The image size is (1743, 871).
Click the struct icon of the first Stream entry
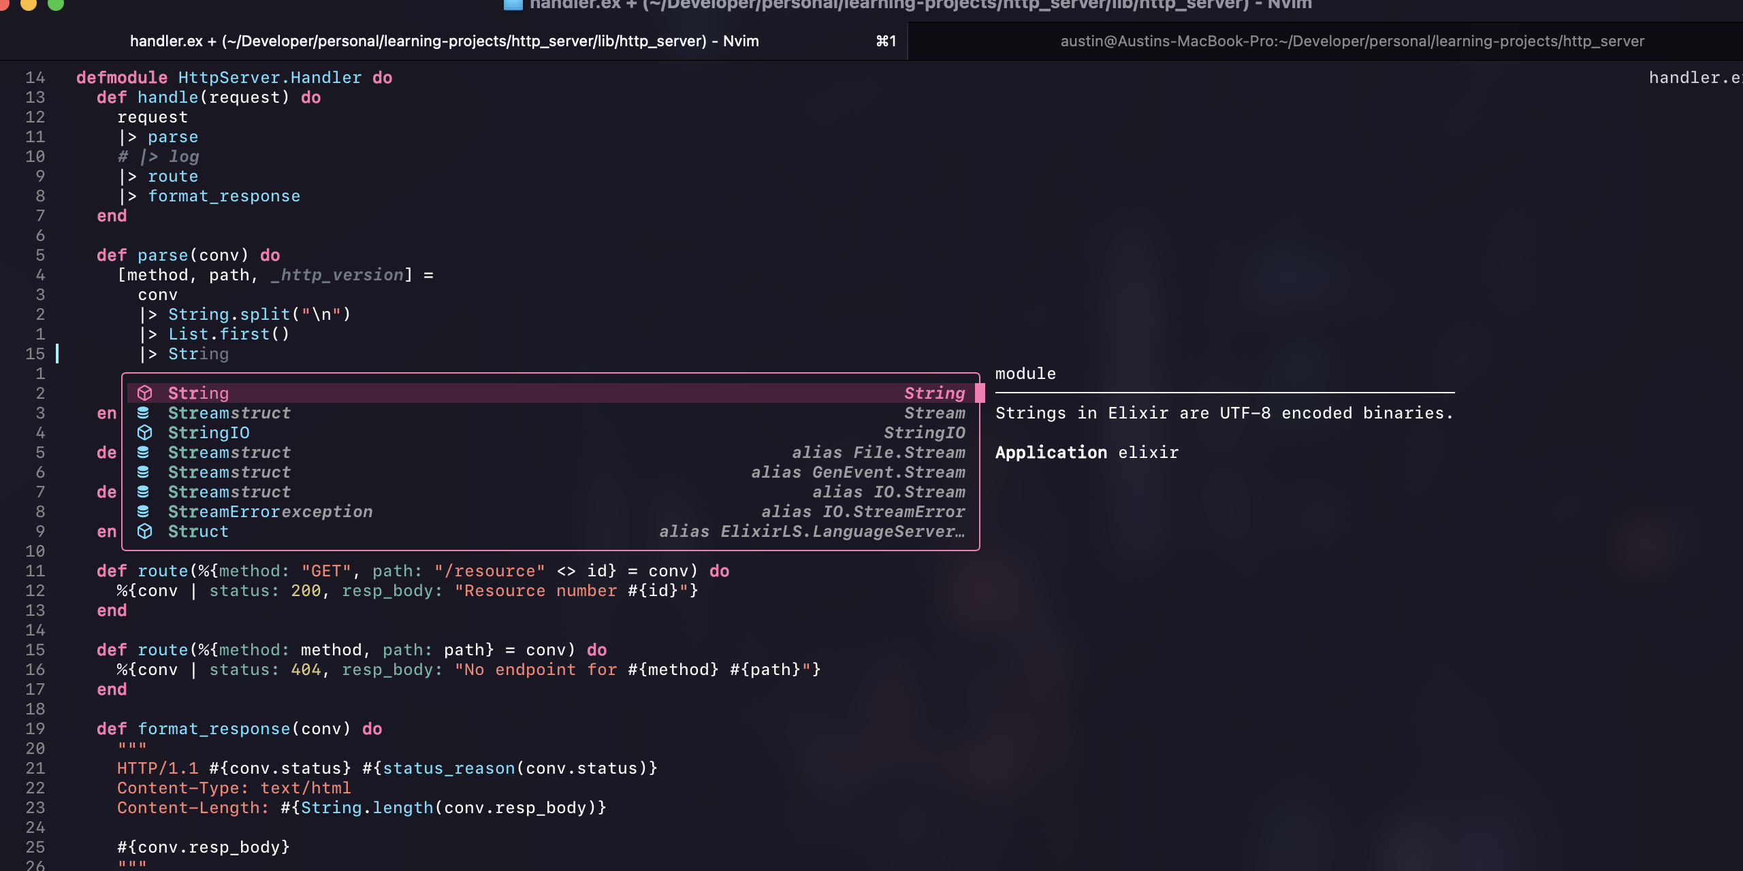[143, 412]
